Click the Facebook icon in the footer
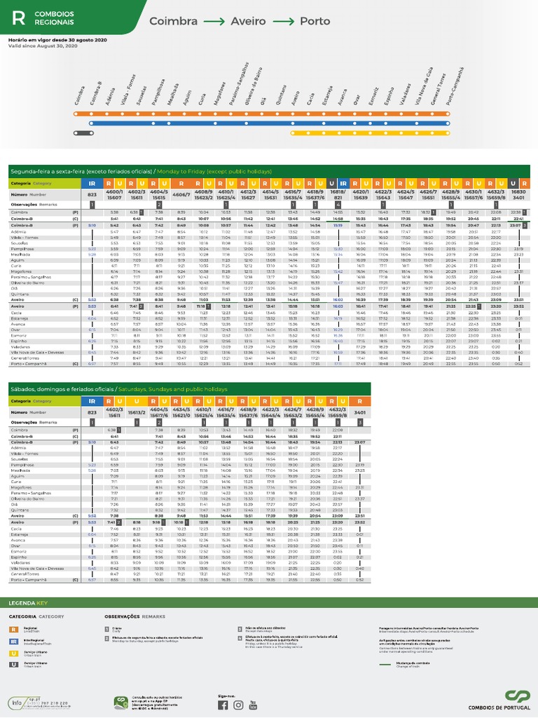538x718 pixels. click(x=223, y=705)
